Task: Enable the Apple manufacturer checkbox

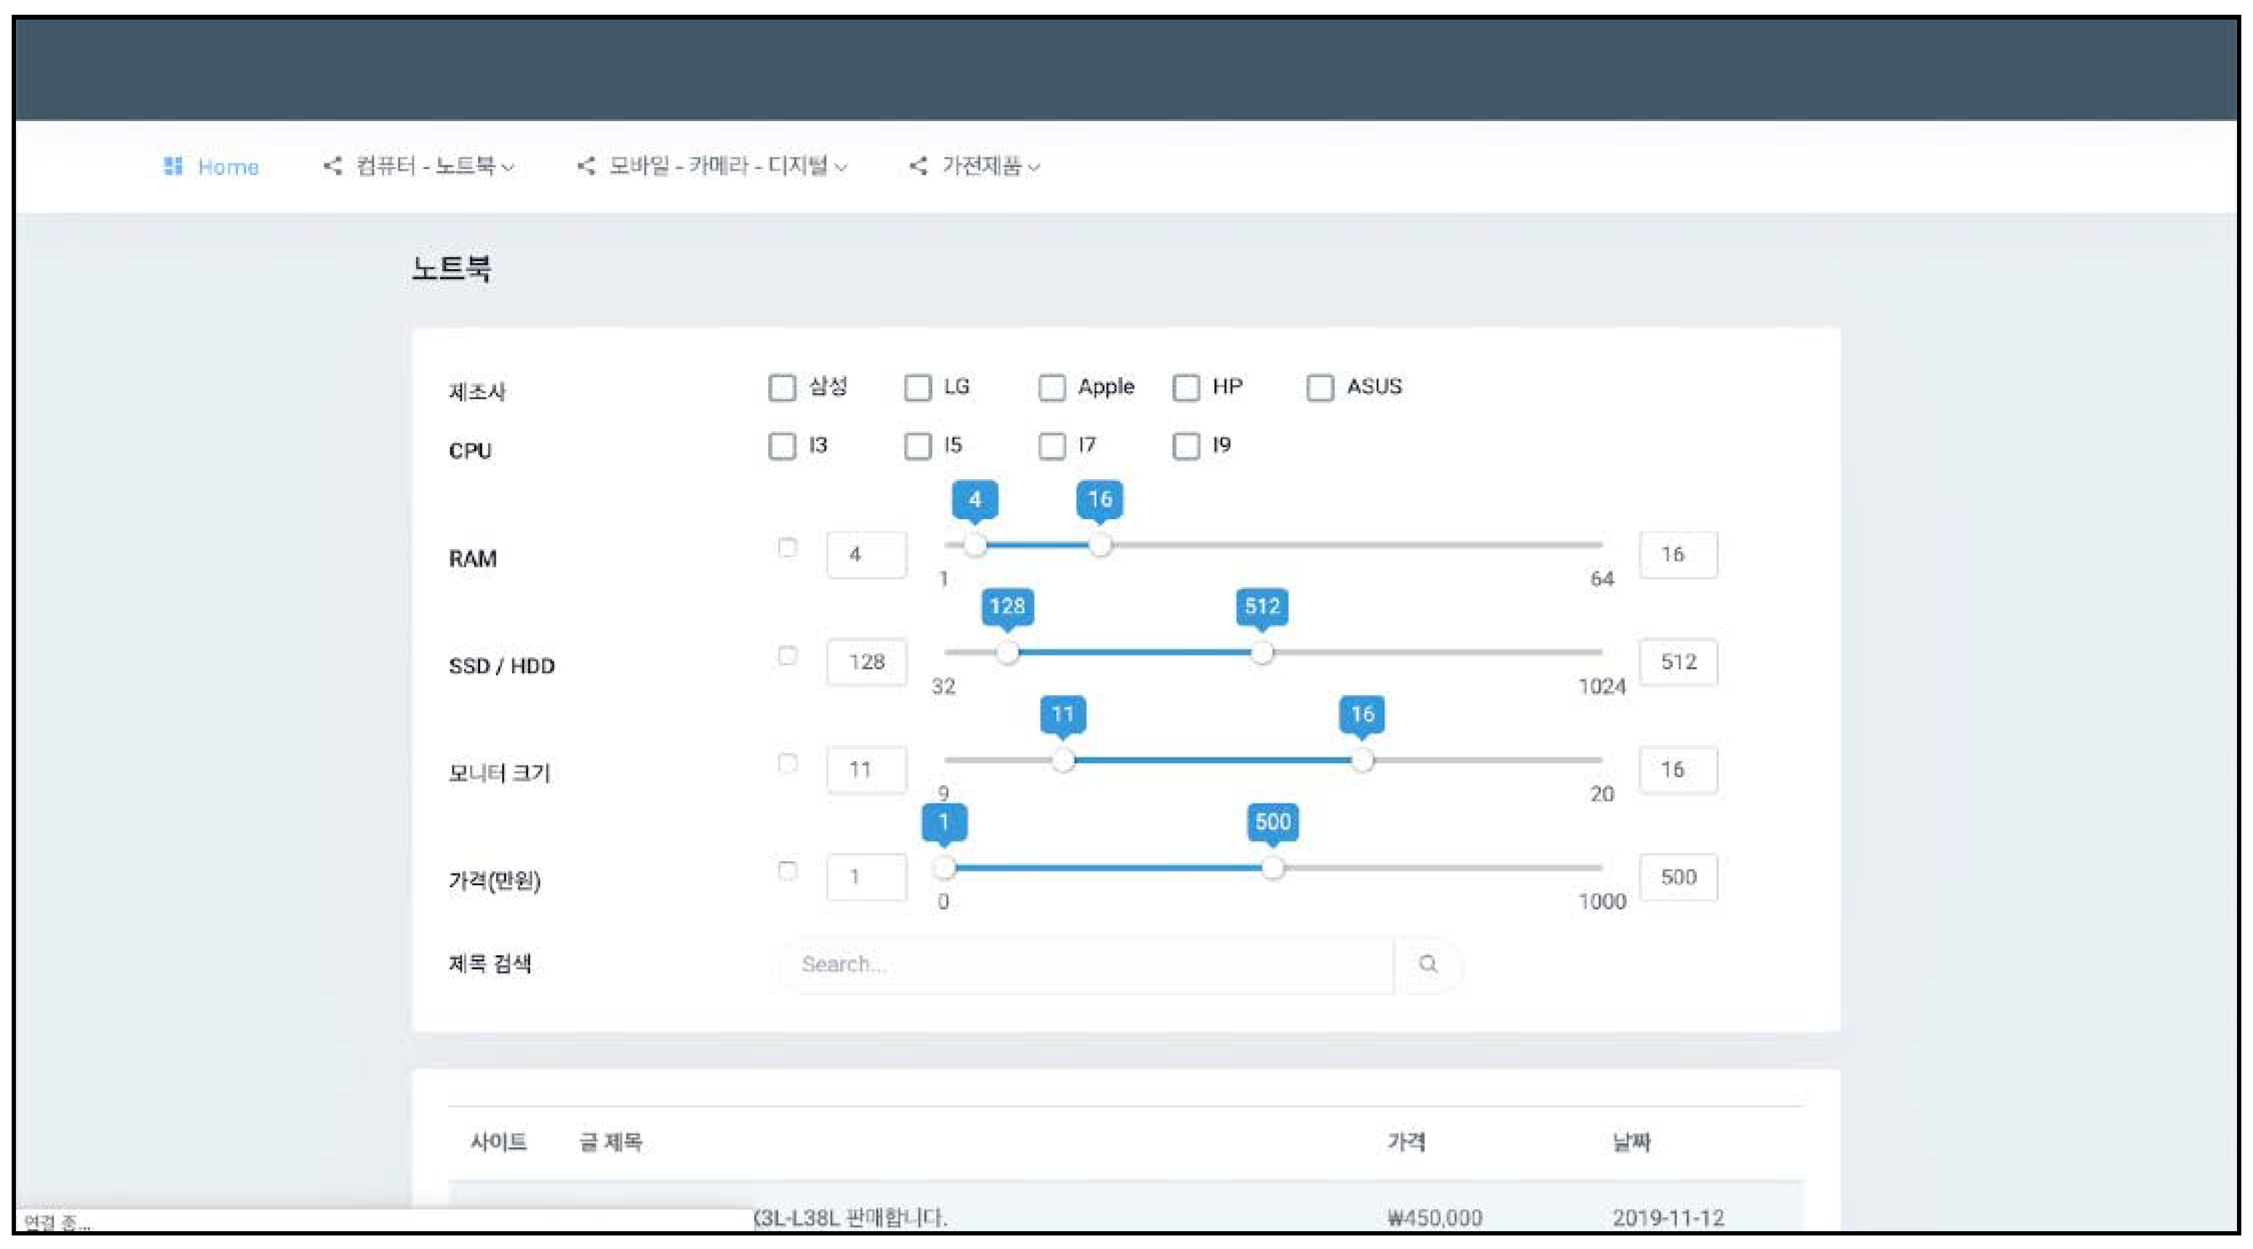Action: [x=1052, y=387]
